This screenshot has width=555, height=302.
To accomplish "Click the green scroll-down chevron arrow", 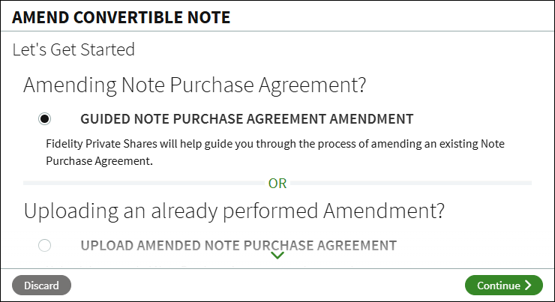I will point(277,256).
